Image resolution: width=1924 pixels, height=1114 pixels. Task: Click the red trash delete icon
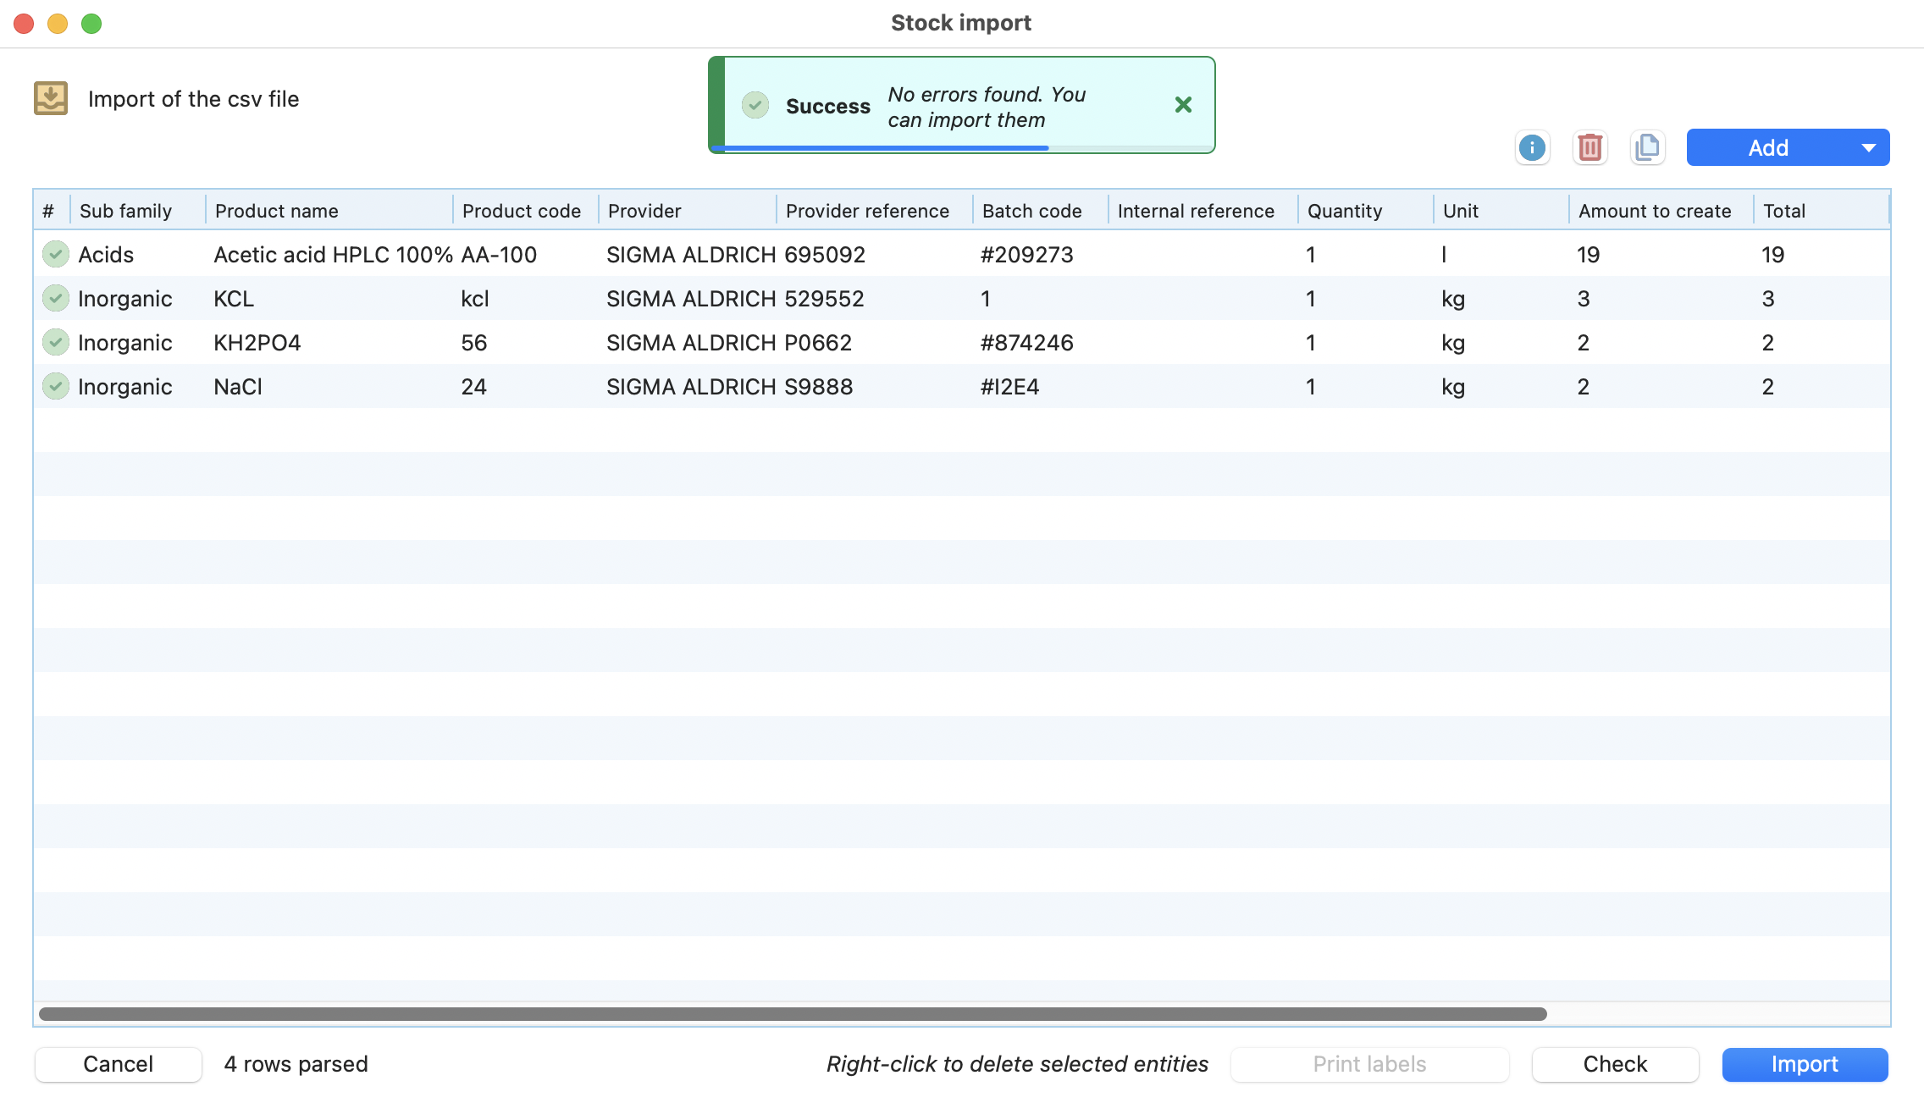1590,148
